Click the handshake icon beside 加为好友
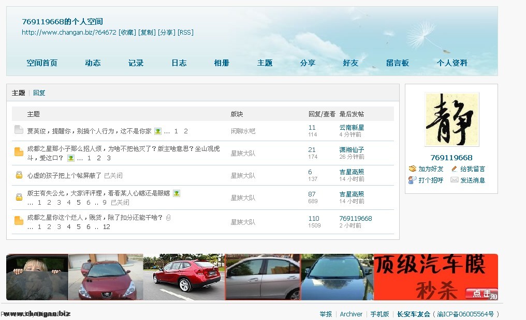This screenshot has width=526, height=320. coord(412,169)
